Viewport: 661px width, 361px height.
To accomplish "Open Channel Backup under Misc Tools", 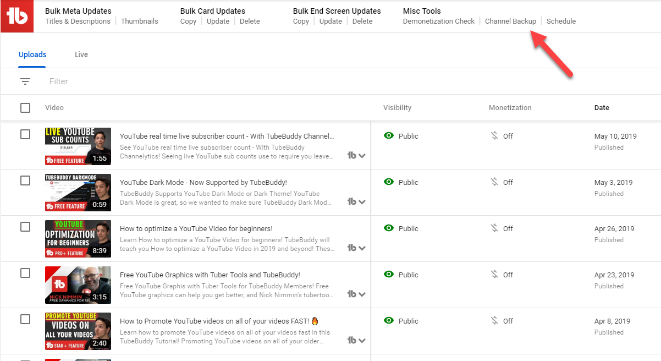I will [x=510, y=21].
